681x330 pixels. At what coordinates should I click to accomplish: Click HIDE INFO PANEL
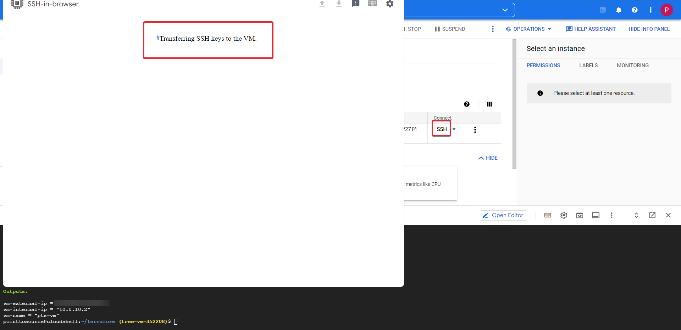point(649,29)
